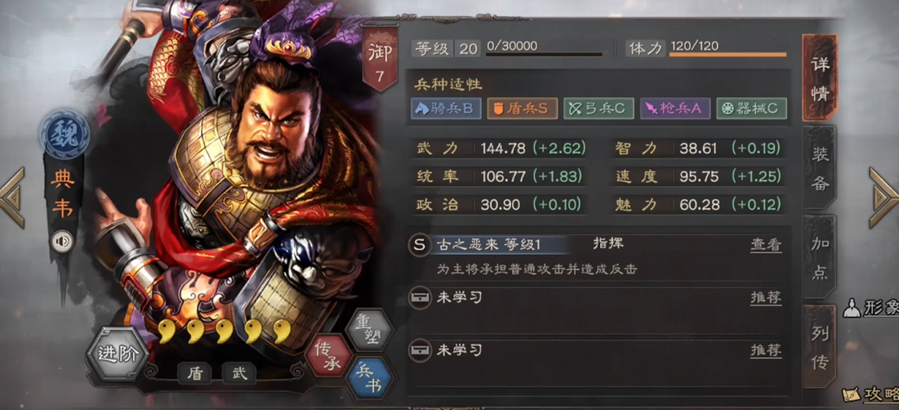Viewport: 899px width, 410px height.
Task: Switch to the 装备 tab
Action: [821, 168]
